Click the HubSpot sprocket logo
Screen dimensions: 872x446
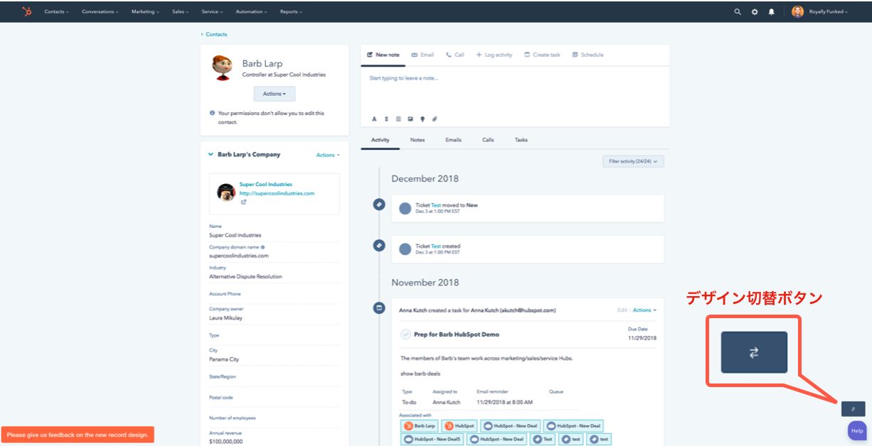click(27, 11)
